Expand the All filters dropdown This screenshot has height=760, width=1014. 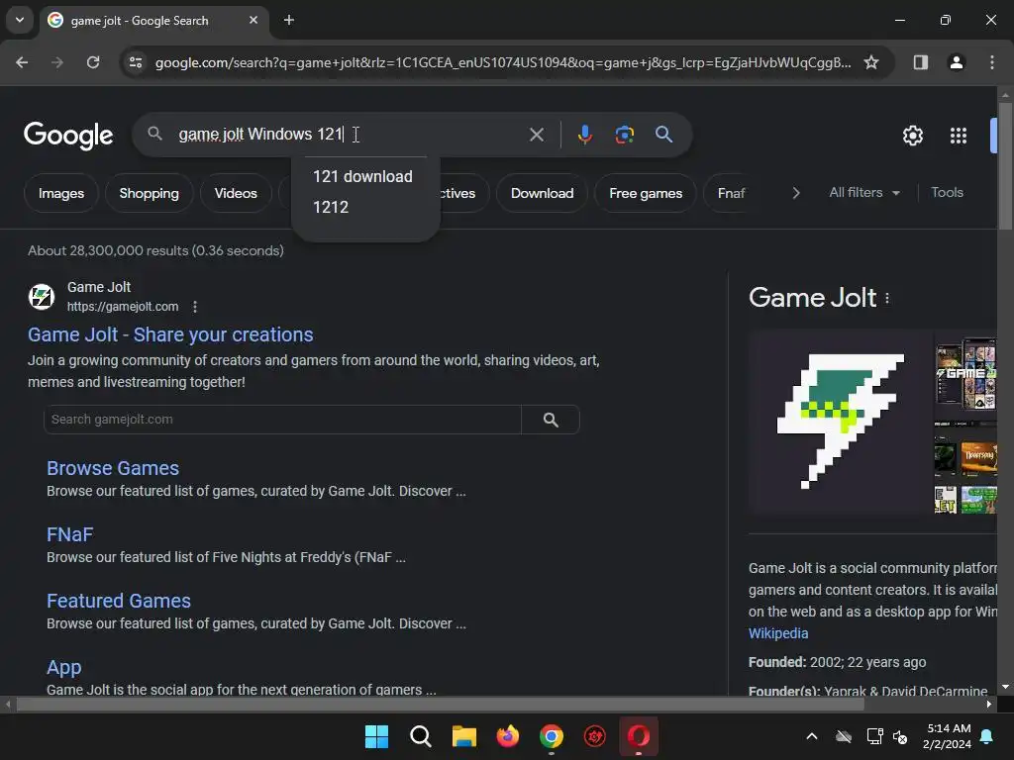[864, 193]
